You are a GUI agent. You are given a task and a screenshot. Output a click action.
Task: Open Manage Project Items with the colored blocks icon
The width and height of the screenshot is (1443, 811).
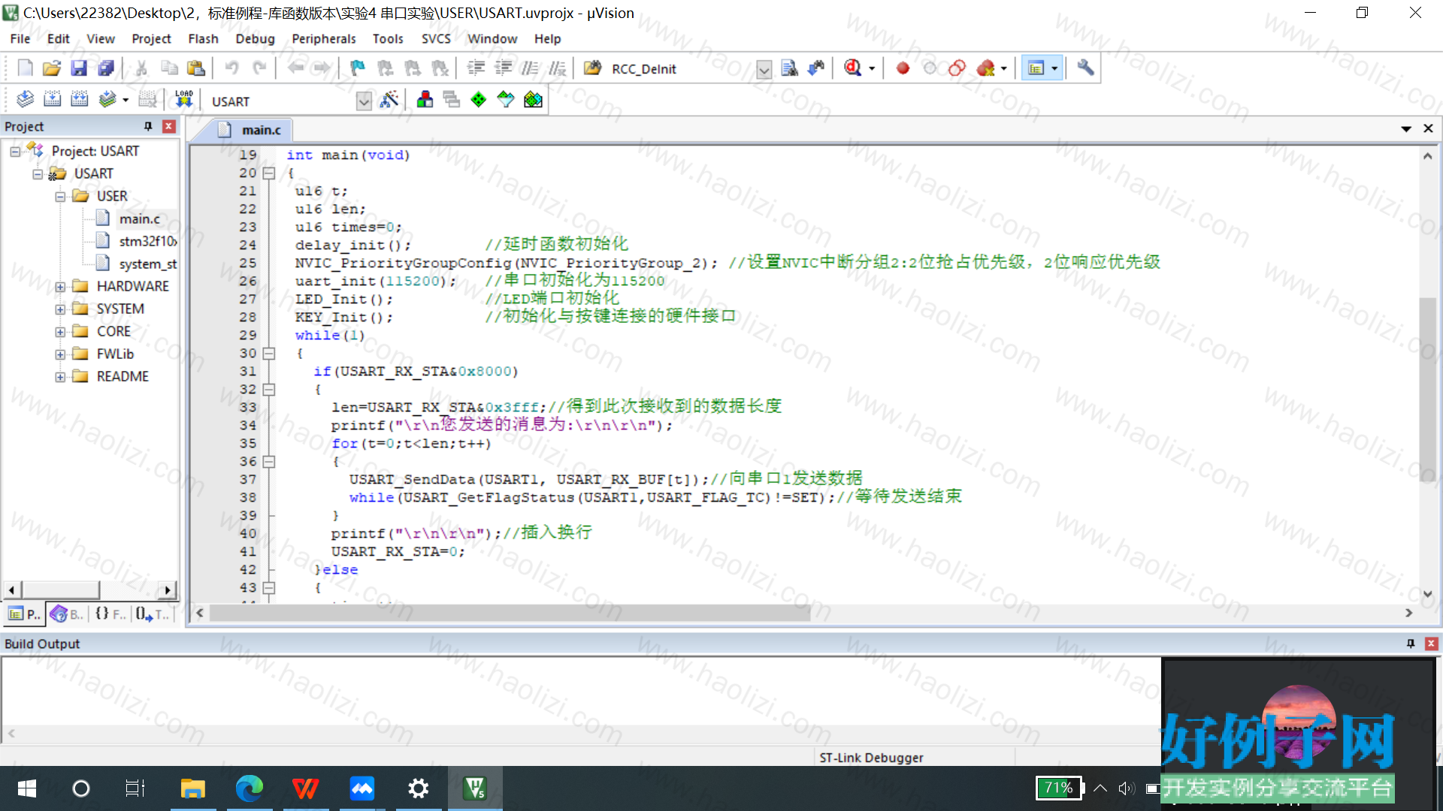tap(425, 99)
